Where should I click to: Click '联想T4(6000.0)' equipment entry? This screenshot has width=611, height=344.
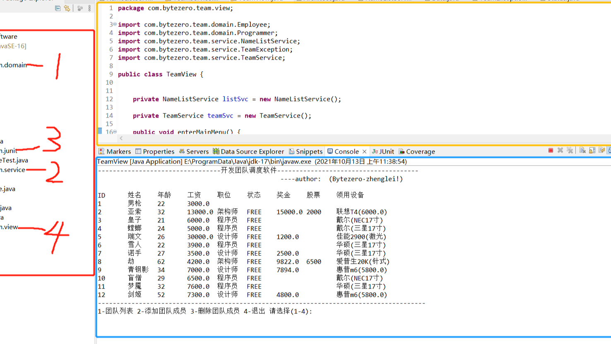tap(362, 212)
